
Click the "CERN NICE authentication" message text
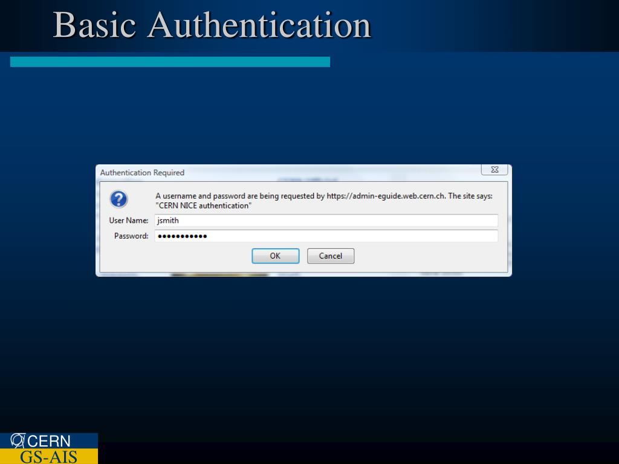[x=203, y=205]
